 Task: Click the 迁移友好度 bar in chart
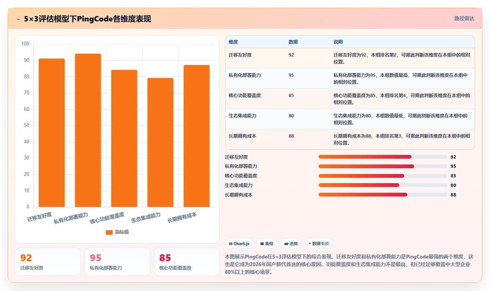coord(52,133)
